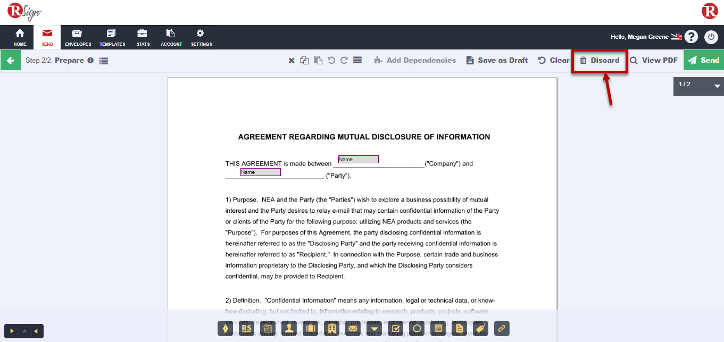Copy the selected control
Screen dimensions: 724x342
(x=304, y=60)
